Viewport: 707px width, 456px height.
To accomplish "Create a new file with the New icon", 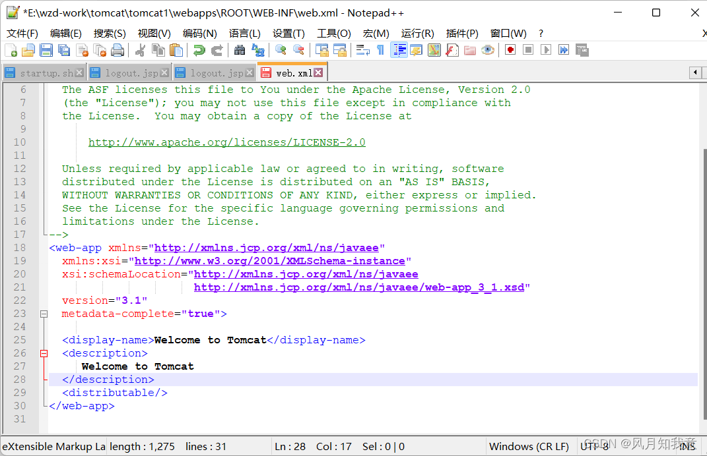I will (11, 50).
